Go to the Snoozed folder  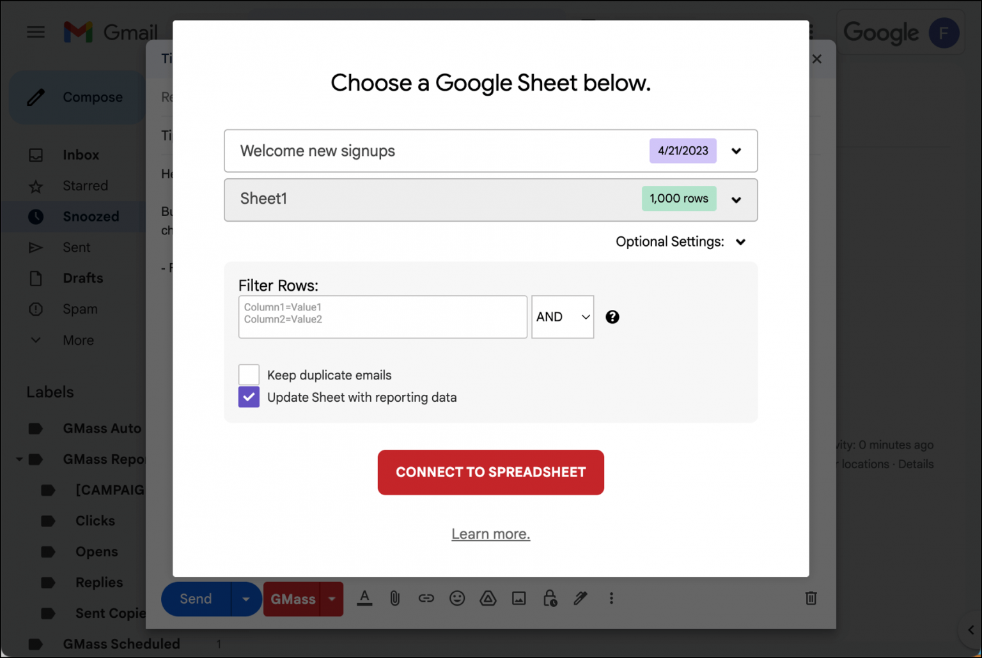point(91,216)
